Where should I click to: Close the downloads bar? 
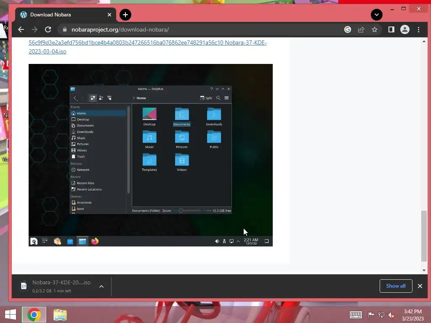point(420,286)
